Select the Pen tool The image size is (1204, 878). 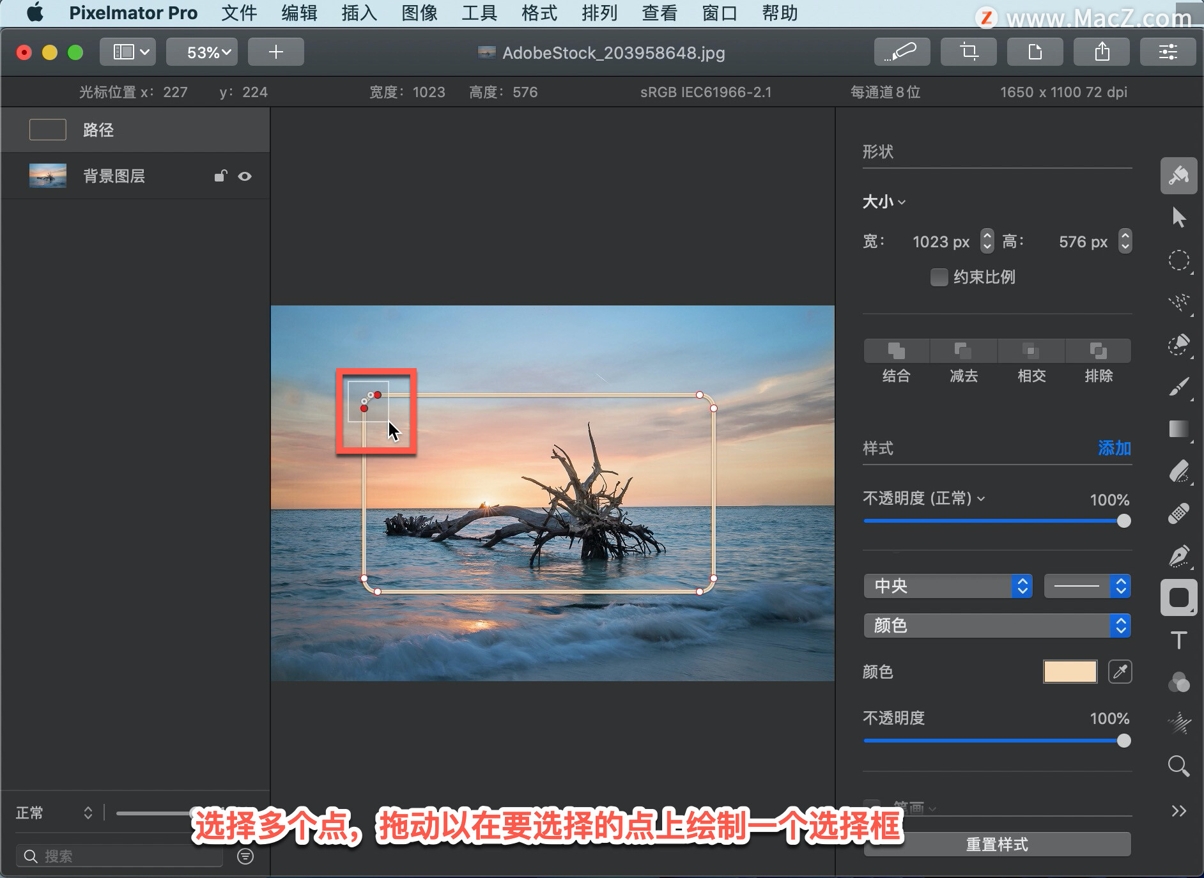pos(1178,556)
